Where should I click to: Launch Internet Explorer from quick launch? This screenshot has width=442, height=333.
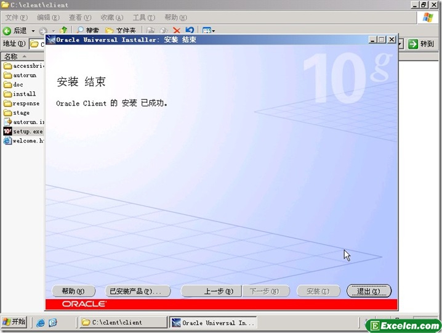click(x=40, y=323)
